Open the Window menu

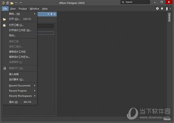tap(34, 9)
